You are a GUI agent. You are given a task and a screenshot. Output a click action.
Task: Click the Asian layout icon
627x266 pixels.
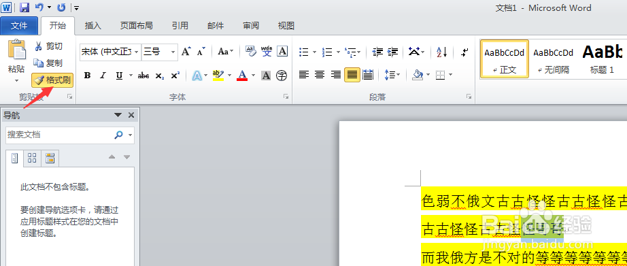pos(414,52)
